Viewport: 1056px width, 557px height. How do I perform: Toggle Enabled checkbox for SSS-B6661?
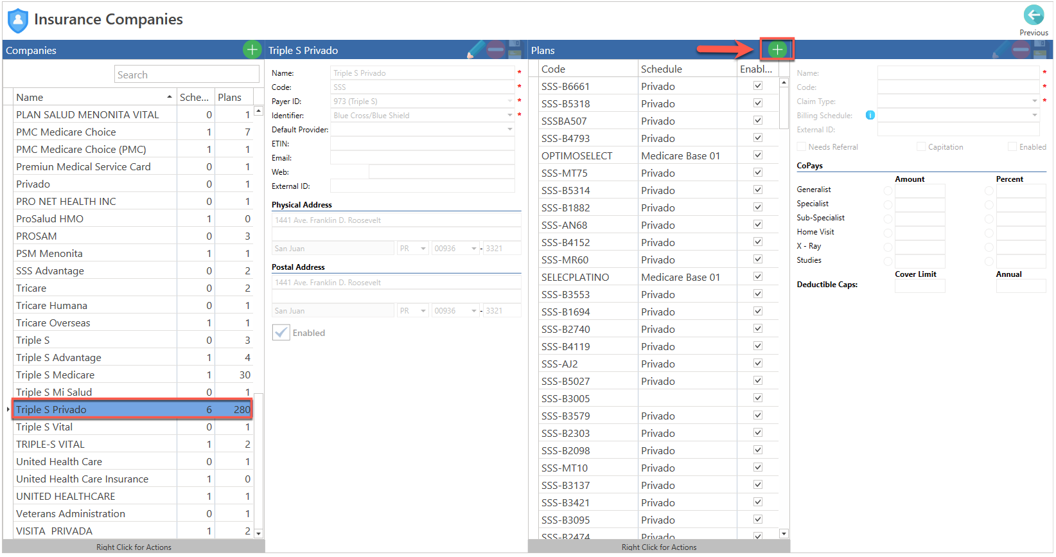coord(758,85)
